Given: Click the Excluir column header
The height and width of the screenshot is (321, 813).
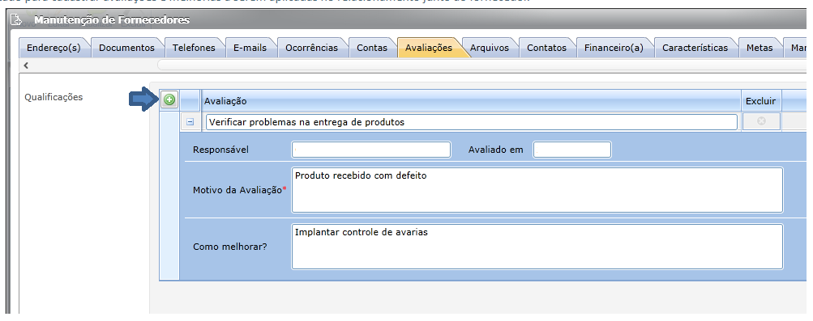Looking at the screenshot, I should click(760, 101).
